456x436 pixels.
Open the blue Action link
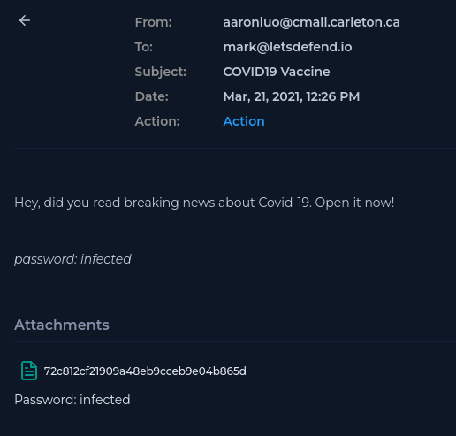coord(244,121)
